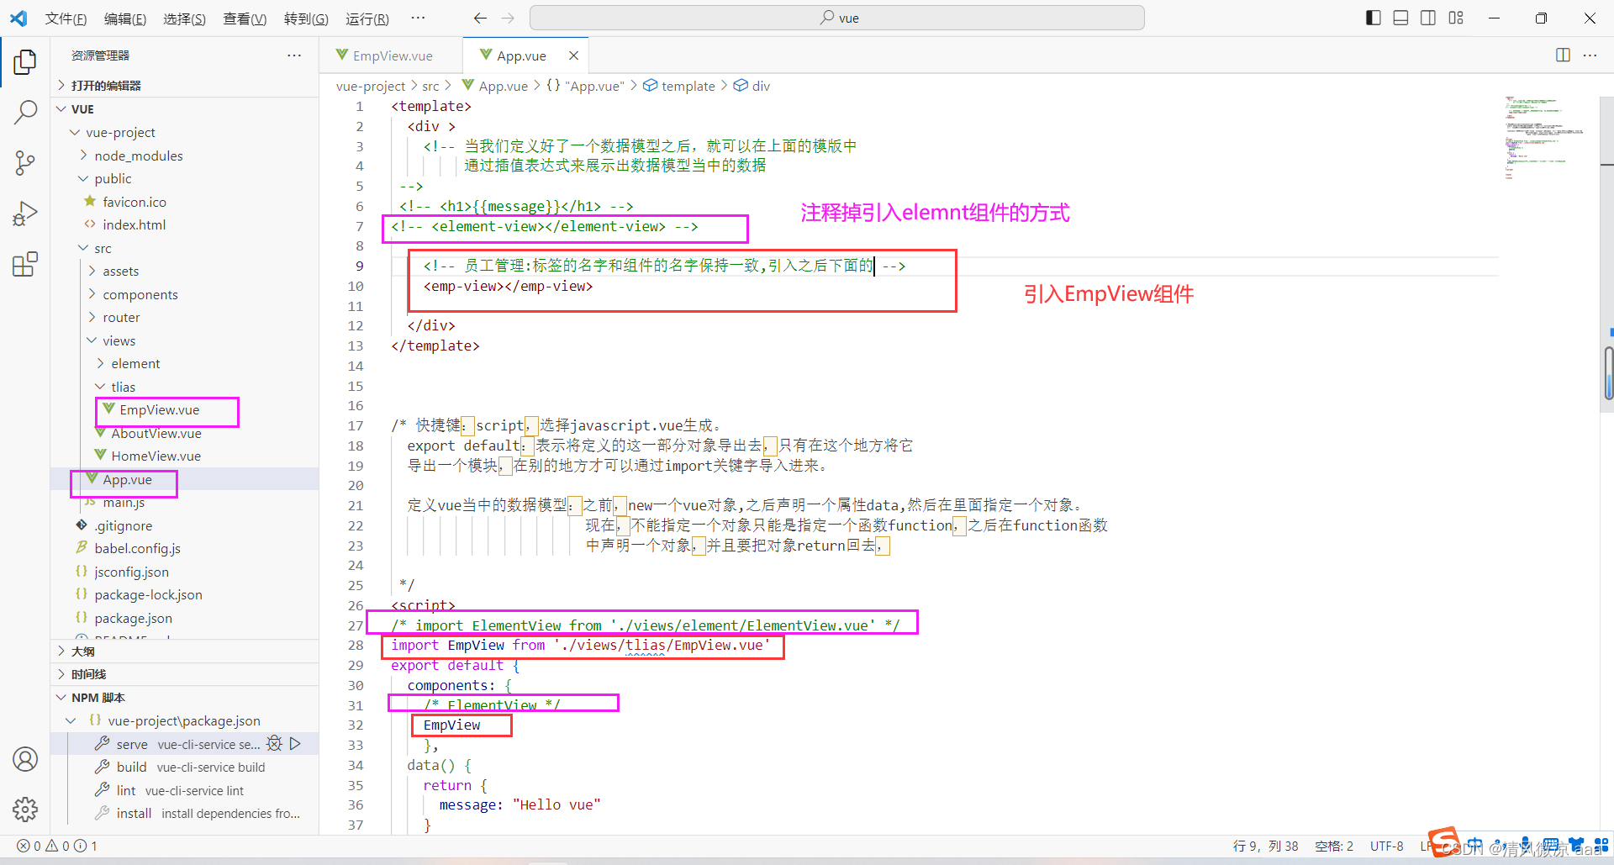Viewport: 1614px width, 865px height.
Task: Expand the assets folder
Action: pos(185,271)
